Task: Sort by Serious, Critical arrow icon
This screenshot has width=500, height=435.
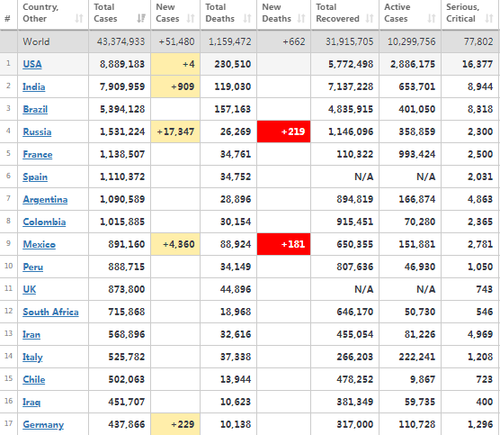Action: coord(489,19)
